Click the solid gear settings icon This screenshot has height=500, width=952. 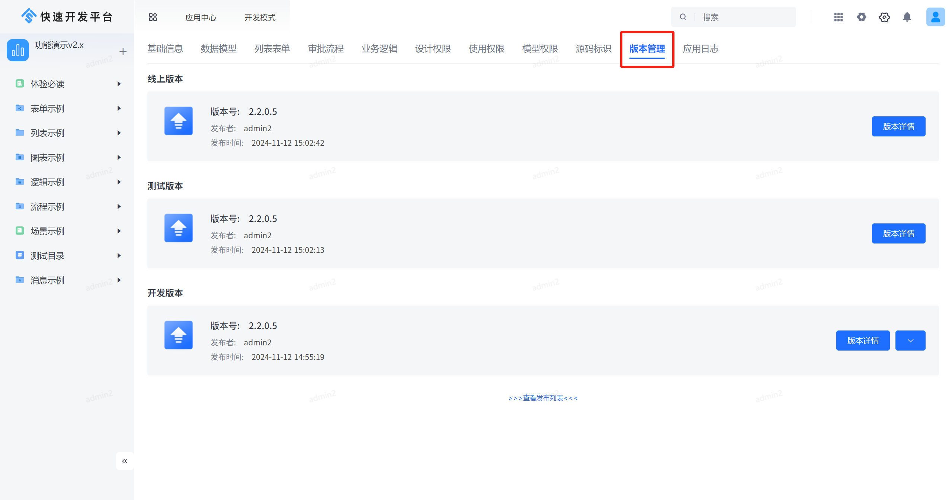click(x=861, y=17)
